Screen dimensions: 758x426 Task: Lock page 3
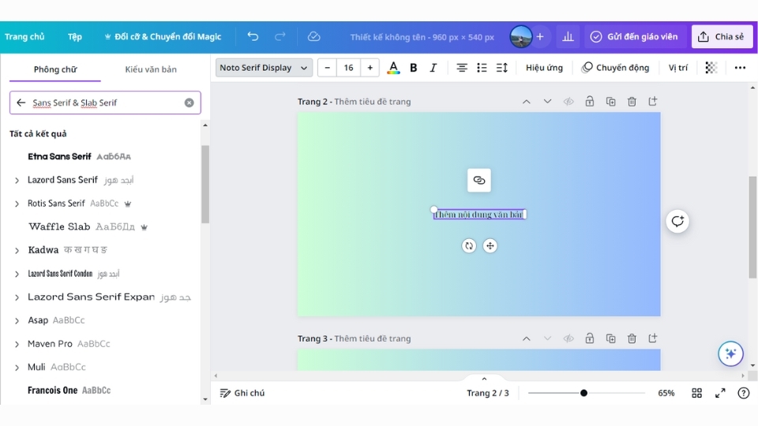point(589,338)
